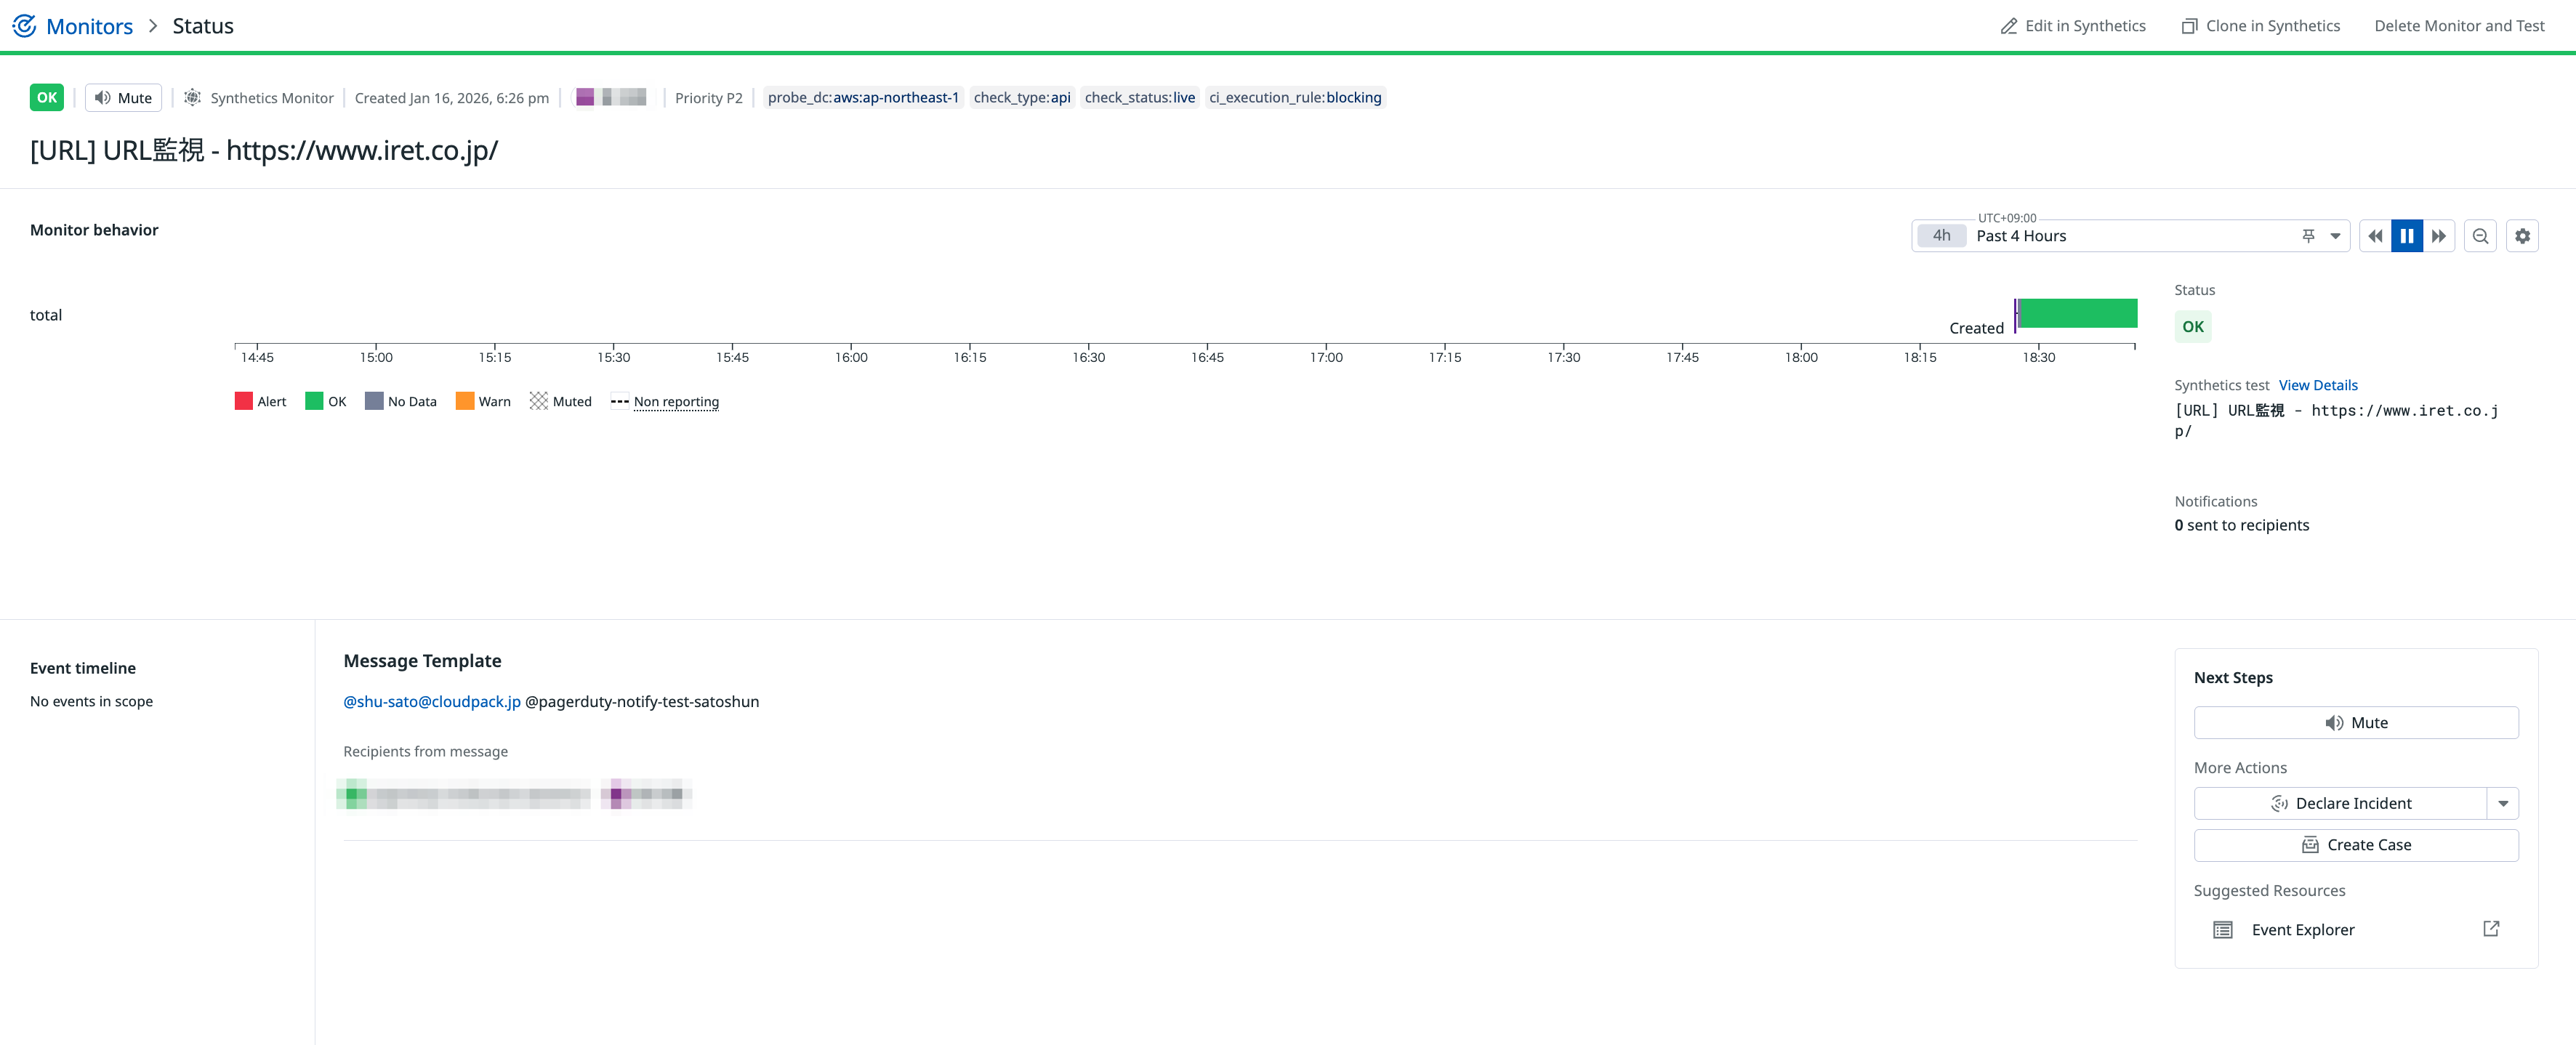Click Declare Incident button

click(2340, 803)
